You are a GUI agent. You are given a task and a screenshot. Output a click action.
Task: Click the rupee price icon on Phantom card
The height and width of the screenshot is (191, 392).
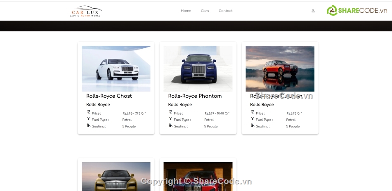(x=171, y=112)
